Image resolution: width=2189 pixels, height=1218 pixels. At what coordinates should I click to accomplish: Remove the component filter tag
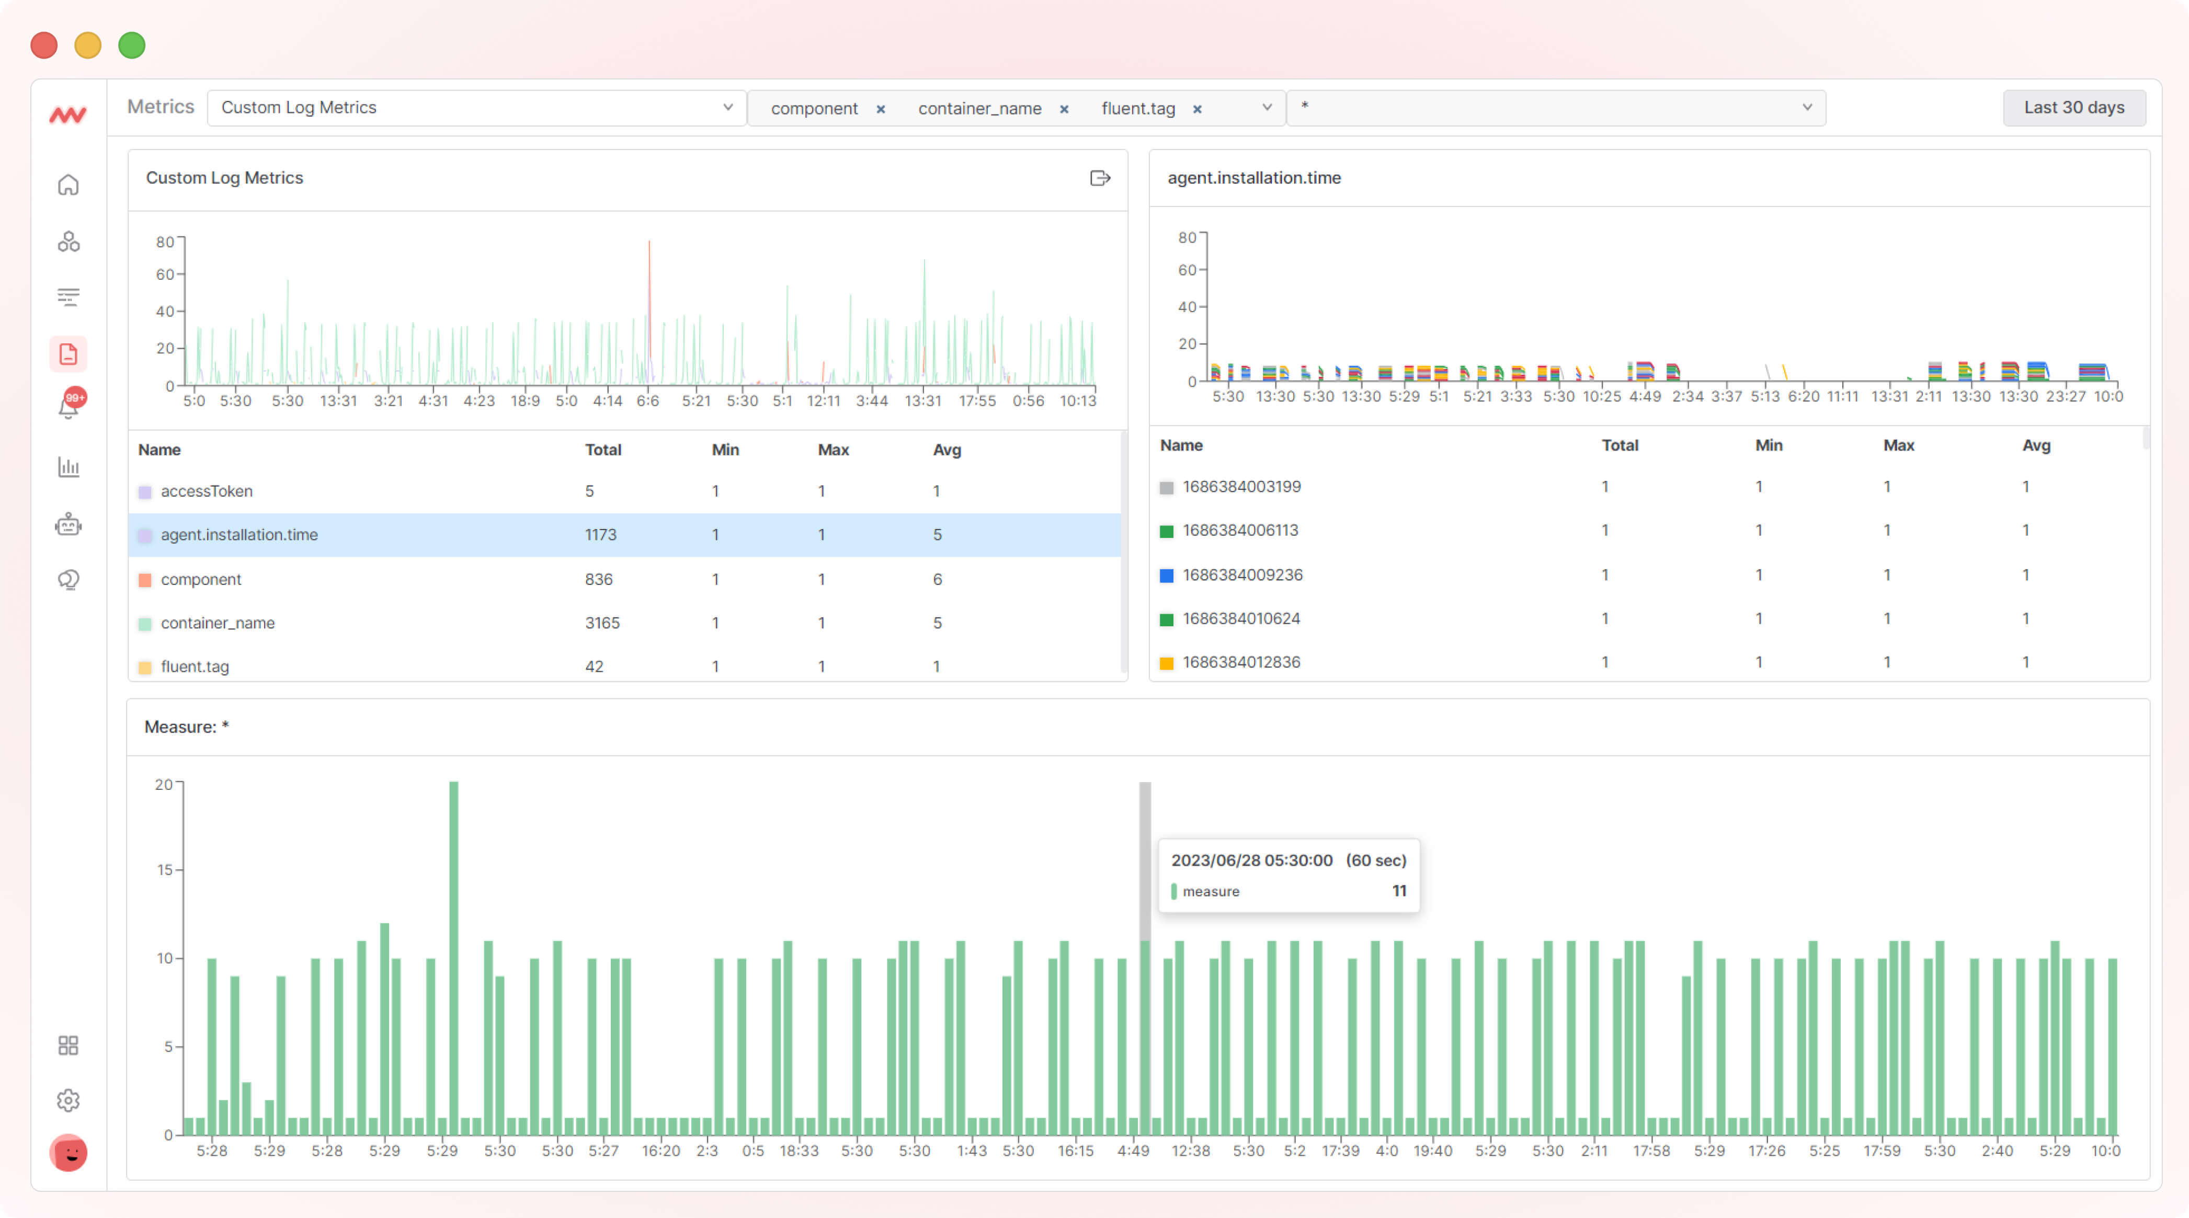[x=881, y=109]
